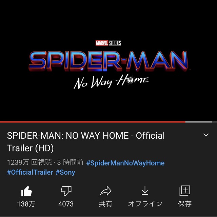Viewport: 217px width, 217px height.
Task: Tap the offline download arrow icon
Action: pos(145,191)
